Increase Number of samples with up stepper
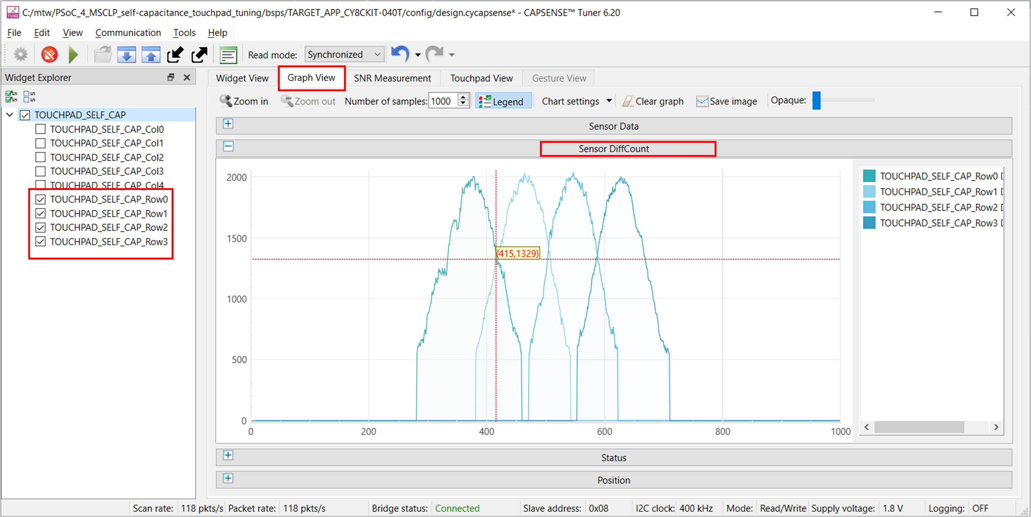The height and width of the screenshot is (517, 1031). click(x=463, y=97)
